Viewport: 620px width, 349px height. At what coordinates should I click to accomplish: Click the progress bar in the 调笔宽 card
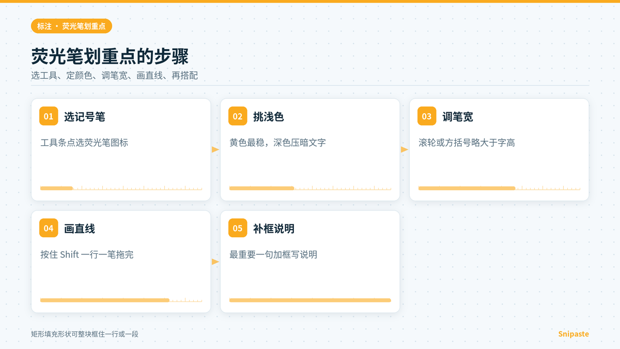tap(499, 188)
